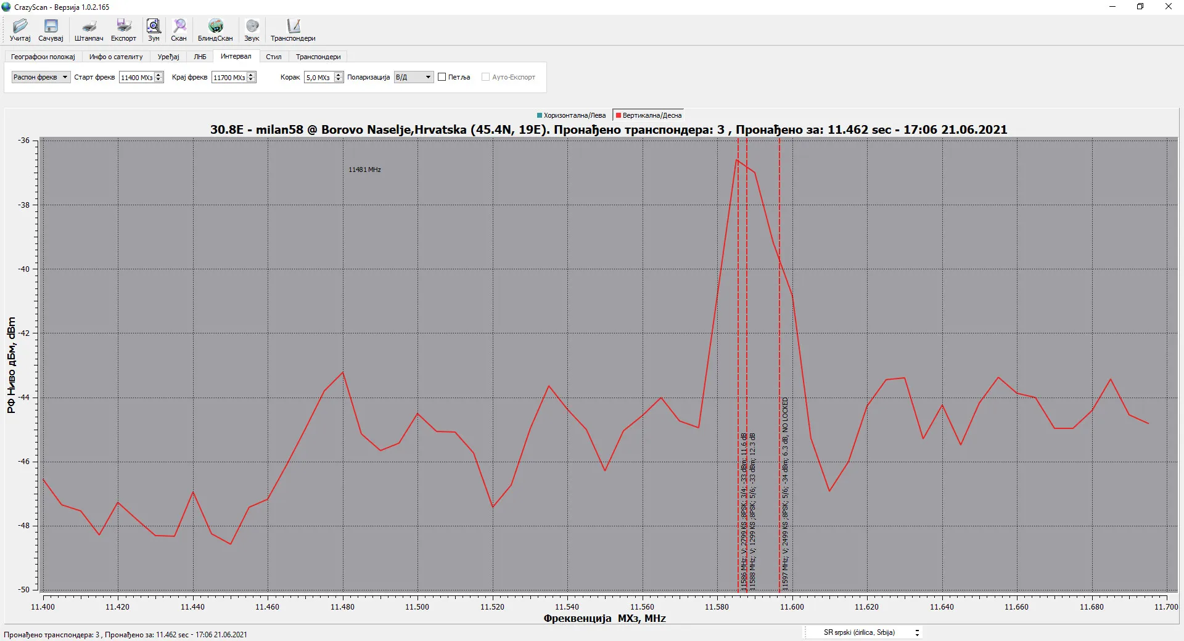Click the Учитај (Load) folder icon
This screenshot has height=641, width=1184.
point(20,26)
